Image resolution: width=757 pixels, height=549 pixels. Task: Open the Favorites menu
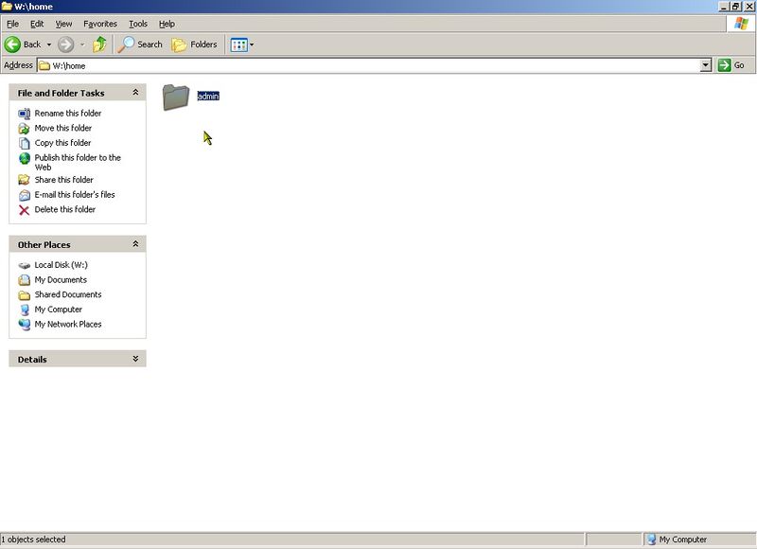(100, 24)
